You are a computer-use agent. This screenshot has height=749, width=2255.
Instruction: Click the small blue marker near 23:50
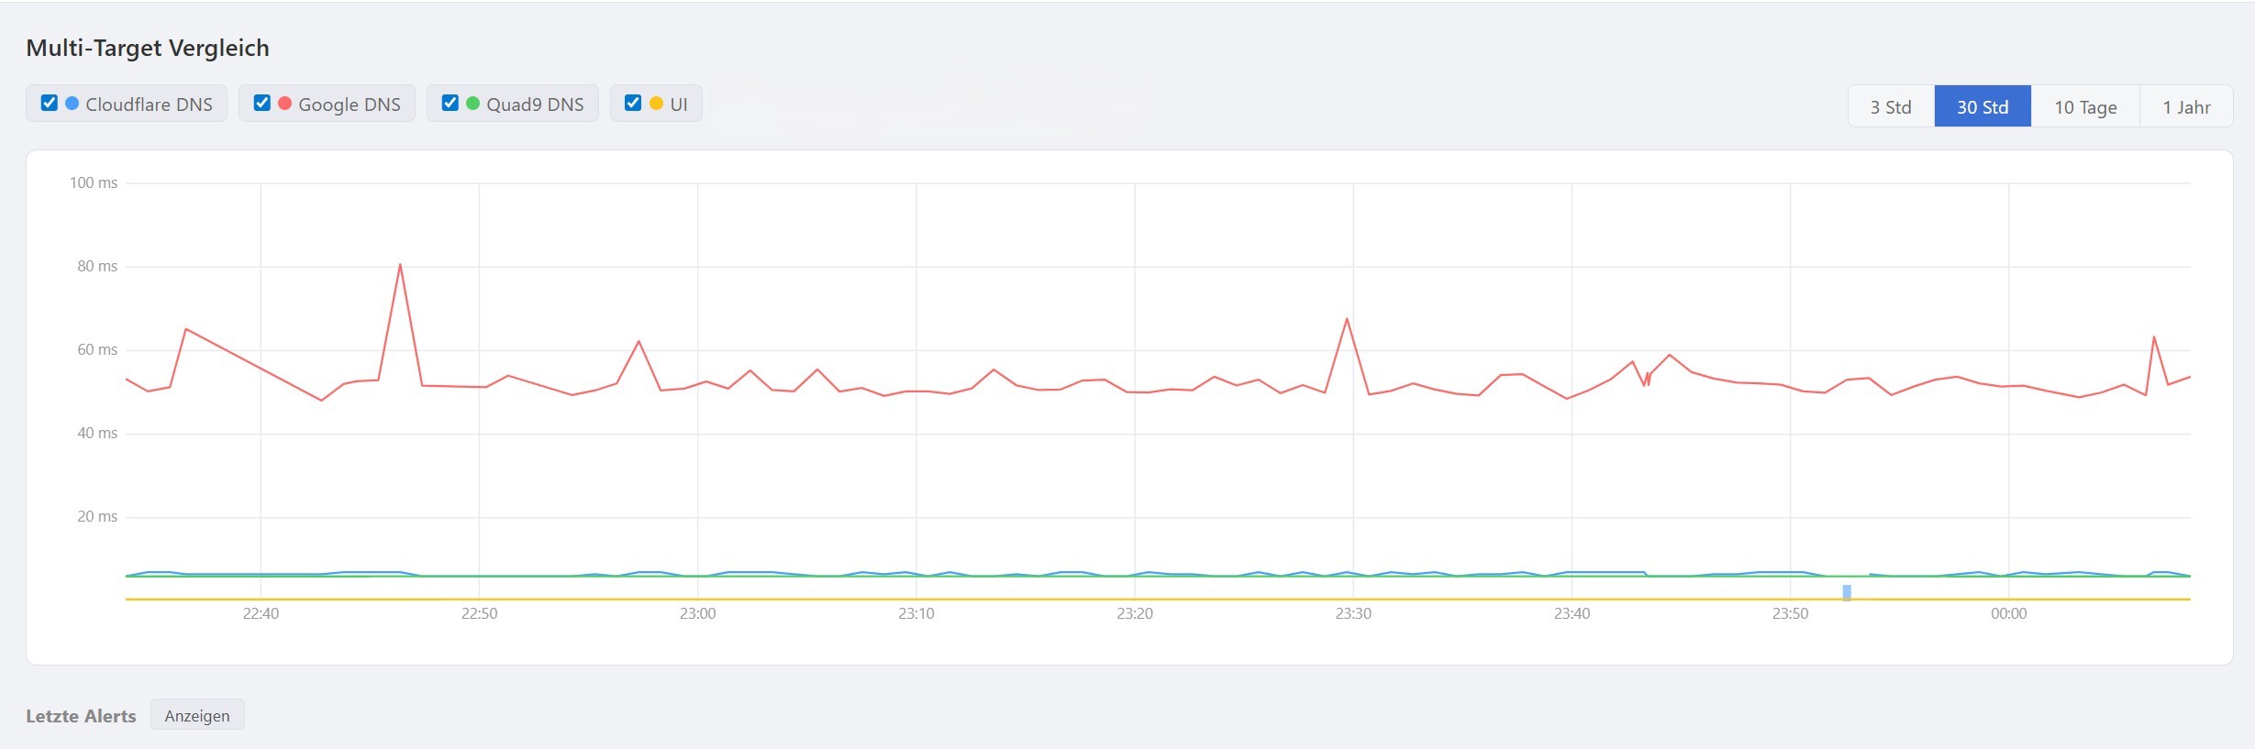pos(1847,592)
